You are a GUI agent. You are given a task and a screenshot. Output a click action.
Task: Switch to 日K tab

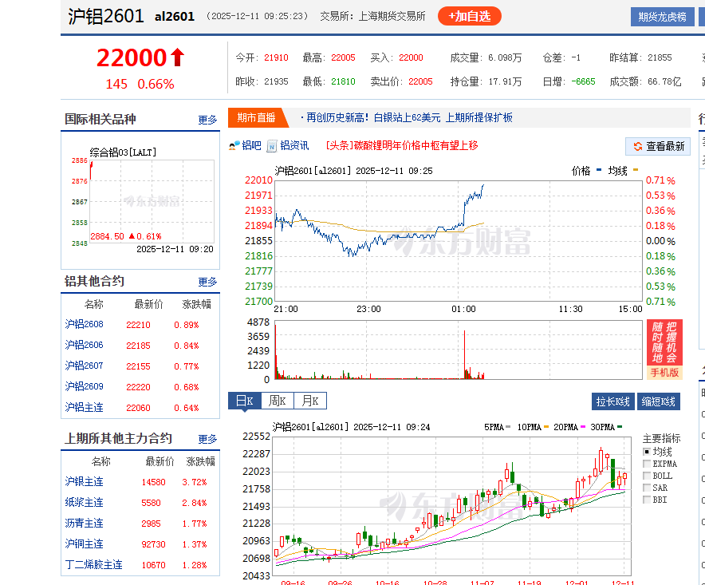(245, 401)
